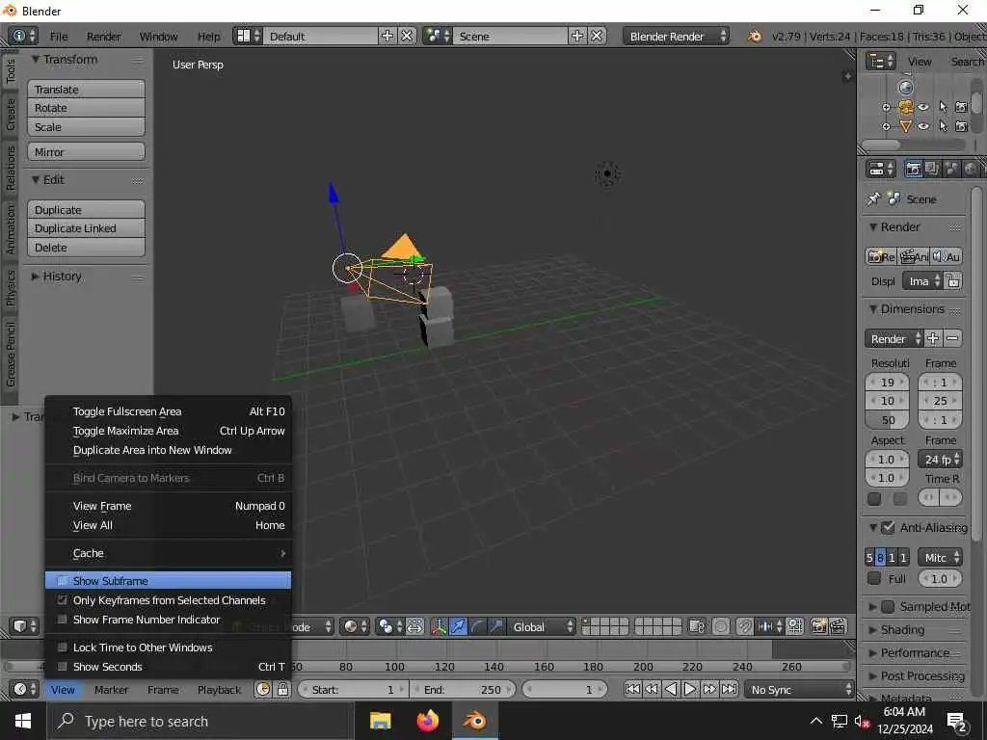Click the scene browse icon in header
Viewport: 987px width, 740px height.
439,36
